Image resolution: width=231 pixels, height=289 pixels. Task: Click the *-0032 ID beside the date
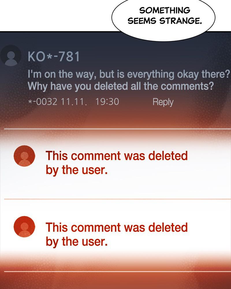pos(42,102)
